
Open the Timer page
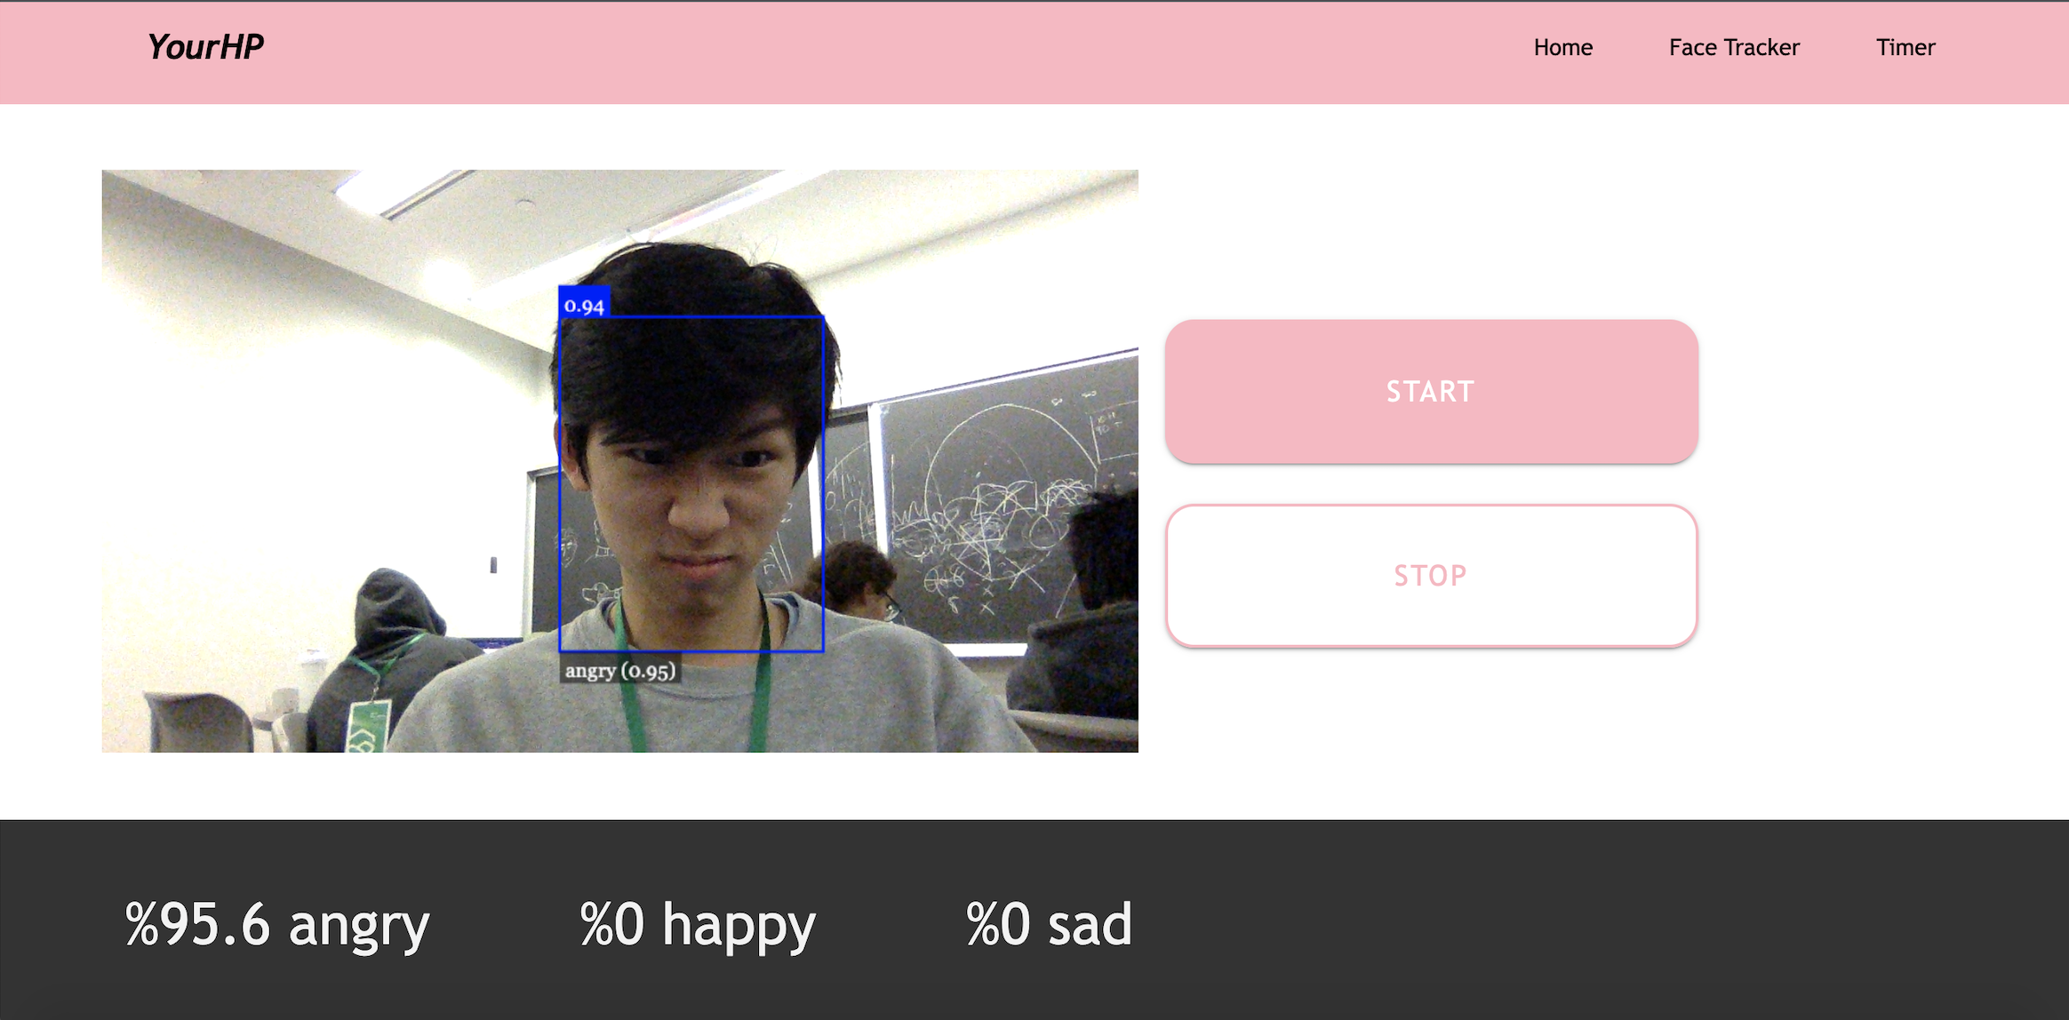[x=1905, y=47]
